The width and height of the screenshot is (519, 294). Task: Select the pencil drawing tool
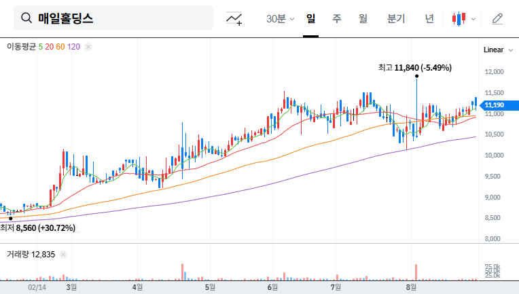tap(497, 18)
